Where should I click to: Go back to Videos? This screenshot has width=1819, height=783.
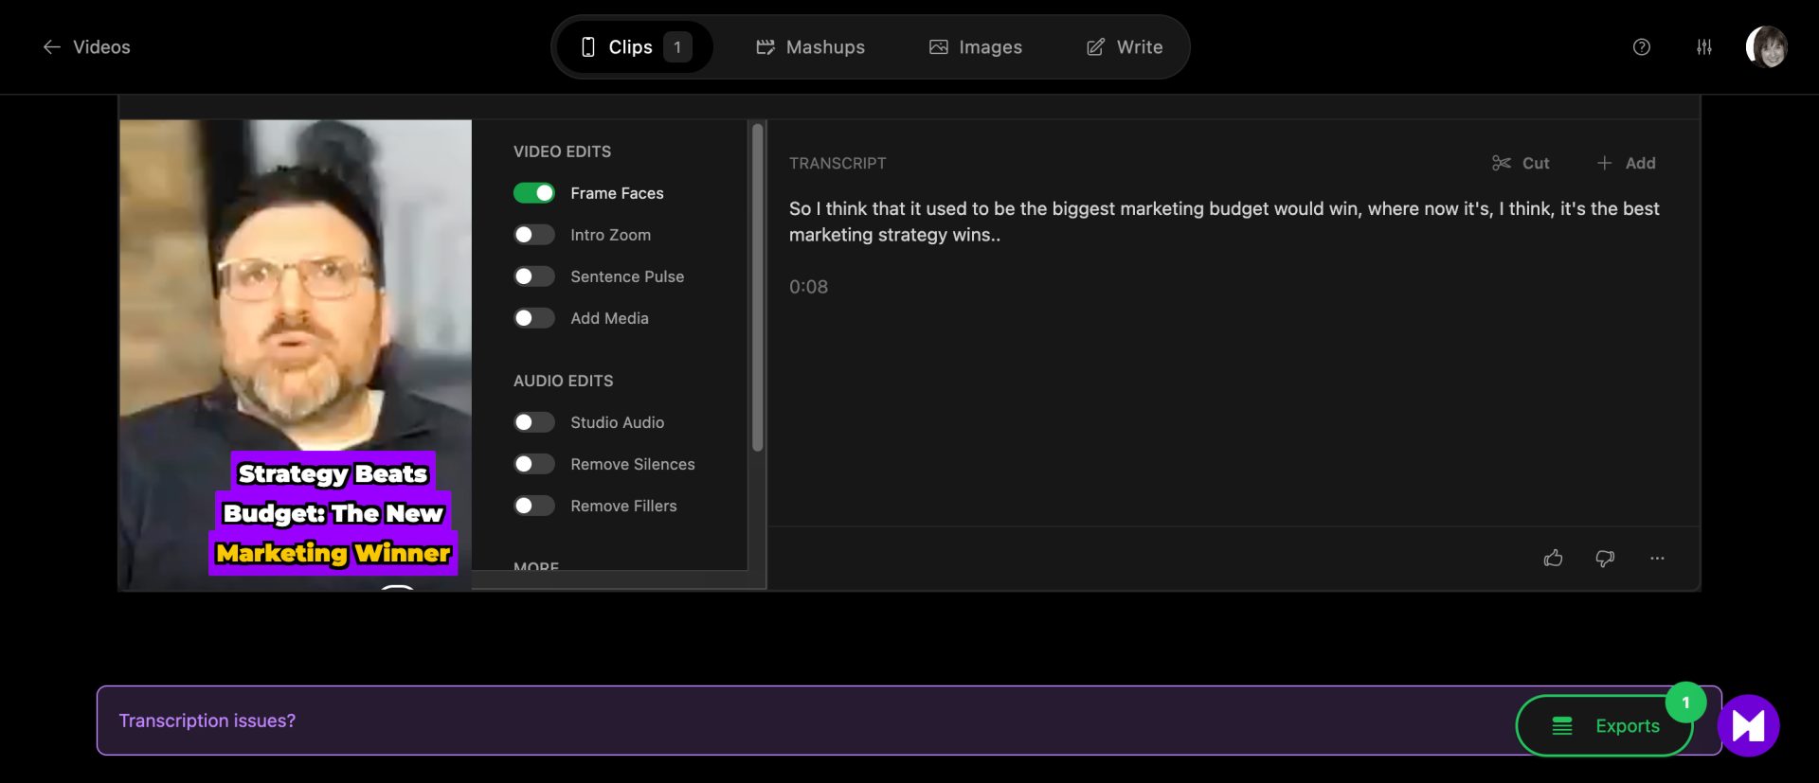(86, 47)
